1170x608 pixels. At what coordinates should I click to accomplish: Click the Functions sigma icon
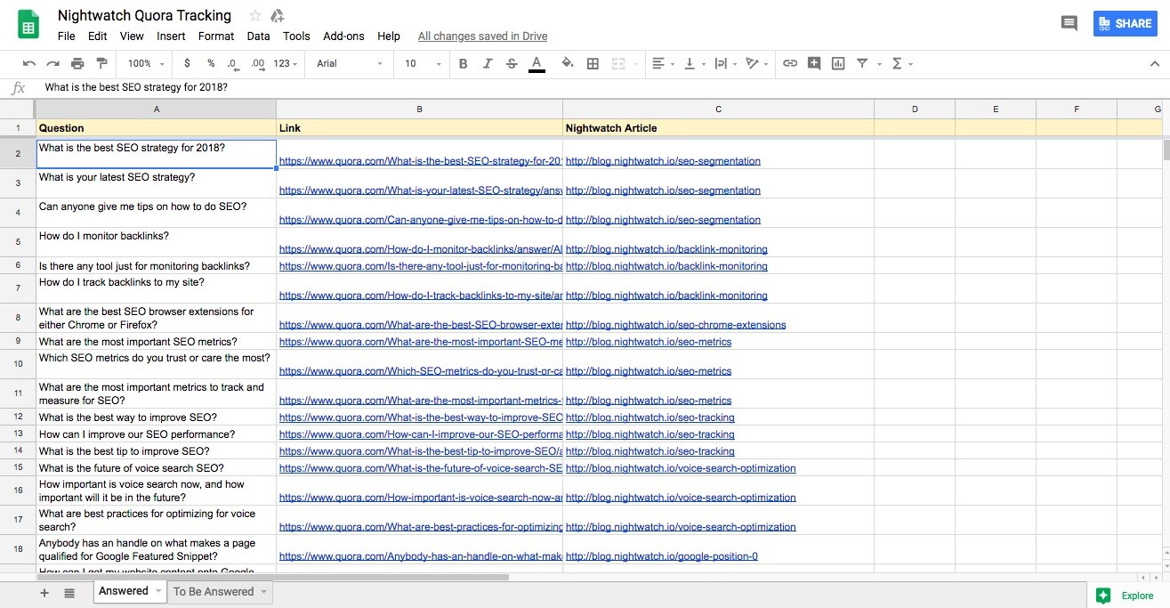[x=895, y=63]
